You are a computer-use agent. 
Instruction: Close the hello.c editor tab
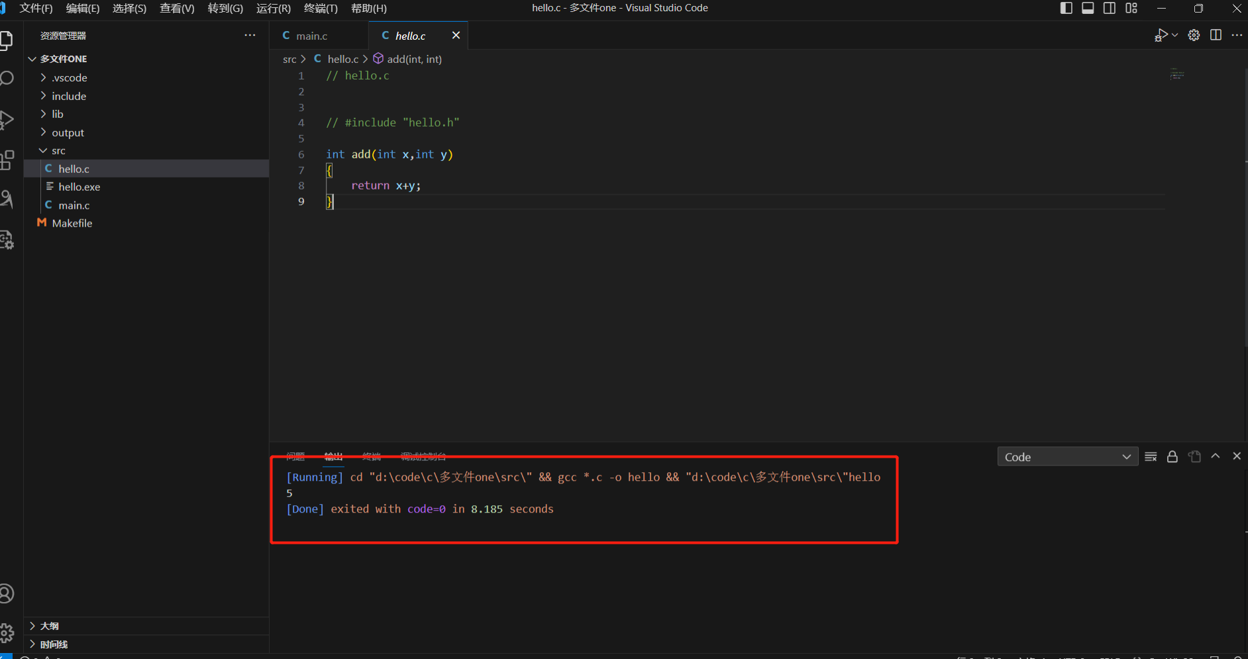click(456, 35)
